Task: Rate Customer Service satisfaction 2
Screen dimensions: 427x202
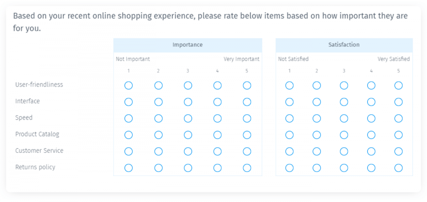Action: [317, 151]
